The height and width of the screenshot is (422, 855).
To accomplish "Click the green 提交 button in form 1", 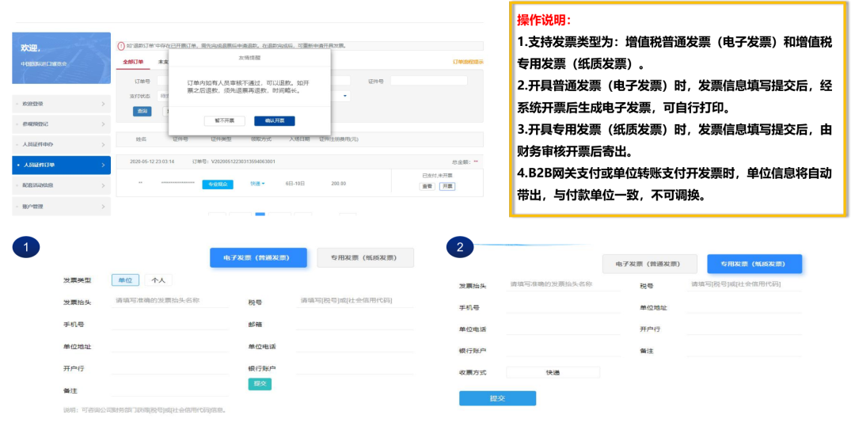I will 259,384.
